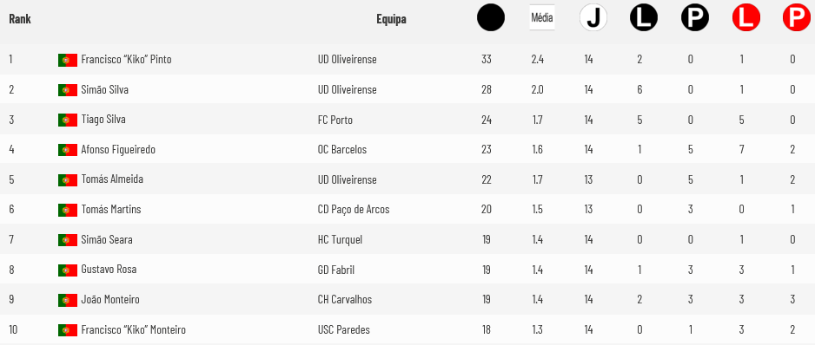The width and height of the screenshot is (815, 345).
Task: Open the OC Barcelos team link
Action: pos(342,149)
